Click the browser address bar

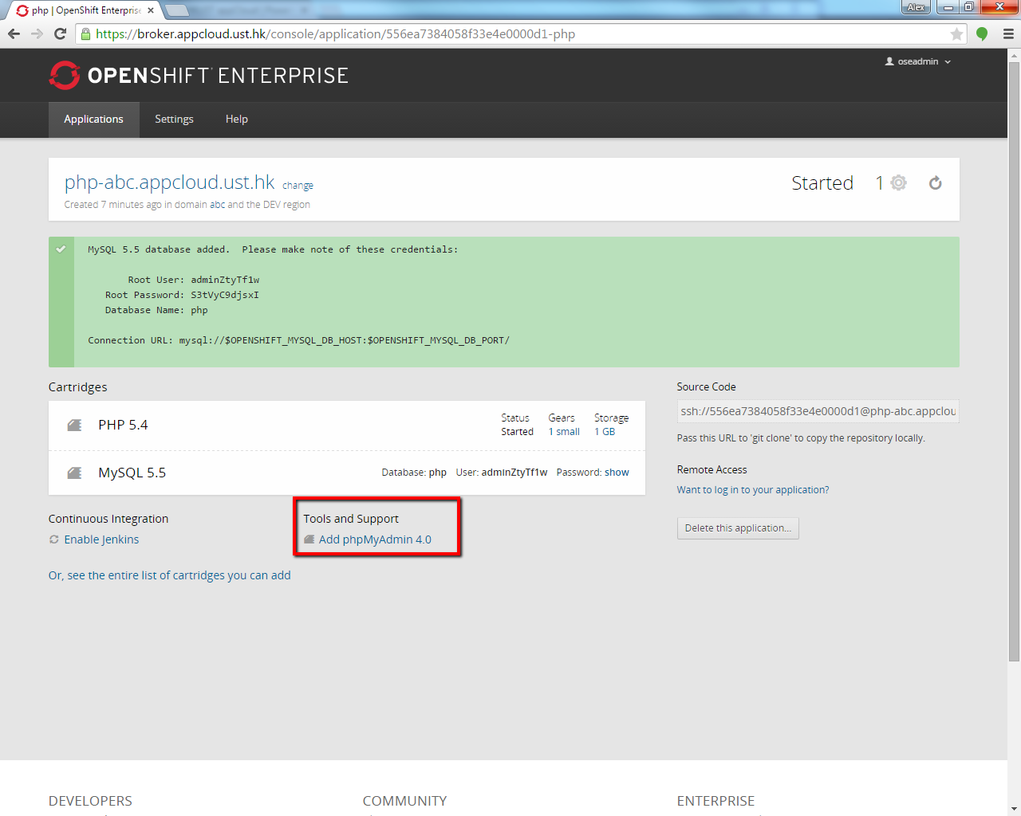[x=518, y=34]
